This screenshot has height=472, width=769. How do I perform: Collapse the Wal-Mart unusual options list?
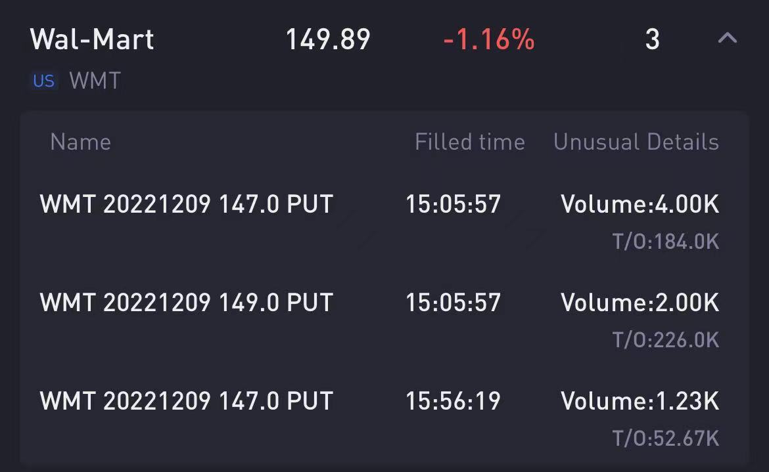pos(727,39)
